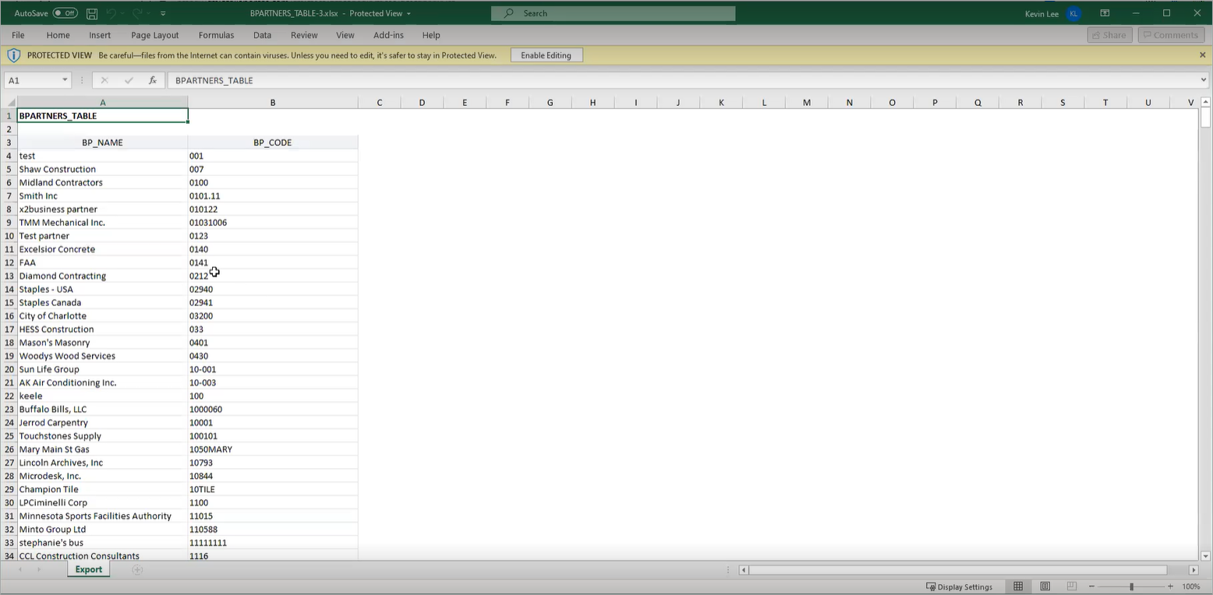Click the New Sheet plus icon

point(137,570)
